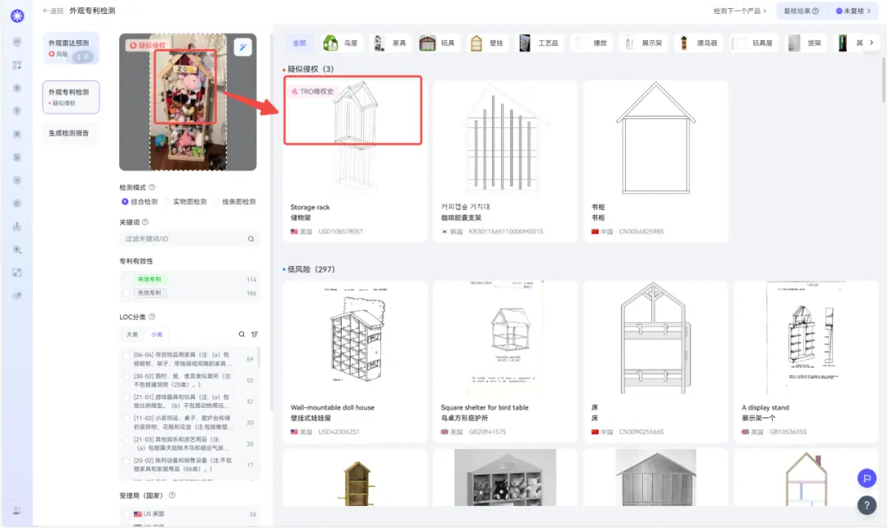Screen dimensions: 887x528
Task: Open the list document icon in the left sidebar
Action: pyautogui.click(x=17, y=157)
